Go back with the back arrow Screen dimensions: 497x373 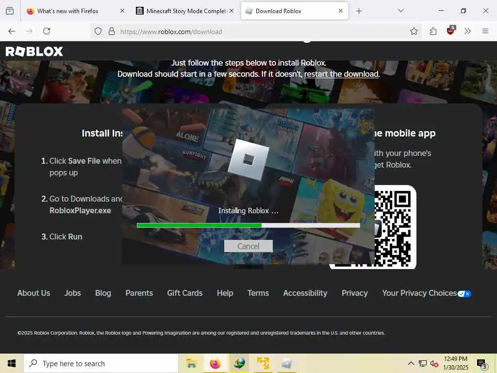[12, 31]
